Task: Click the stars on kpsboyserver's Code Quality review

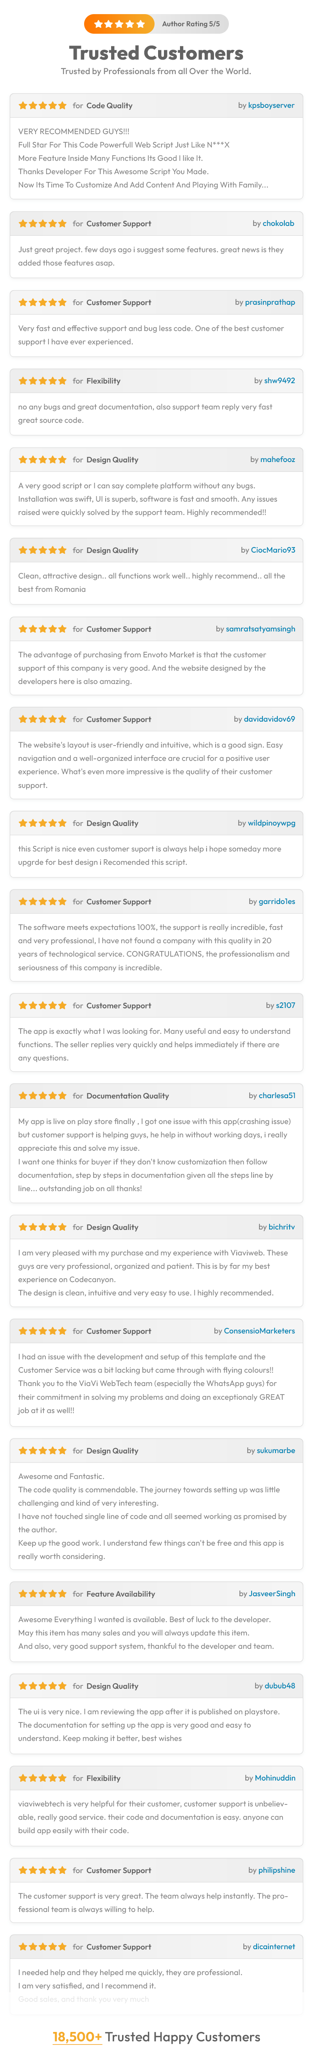Action: [42, 105]
